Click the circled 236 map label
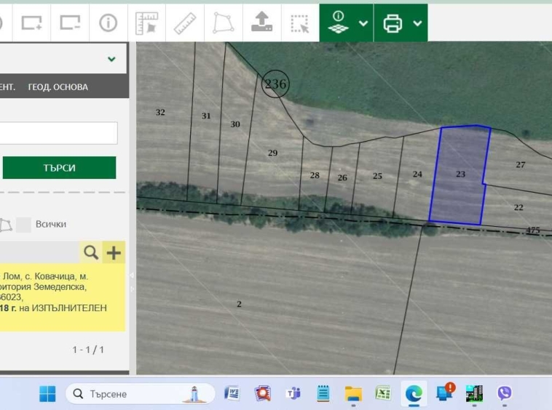This screenshot has width=552, height=410. tap(275, 84)
